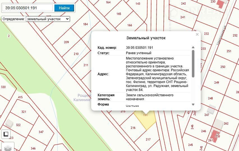Screen dimensions: 239x151
Task: Open the Определение type dropdown
Action: tap(47, 19)
